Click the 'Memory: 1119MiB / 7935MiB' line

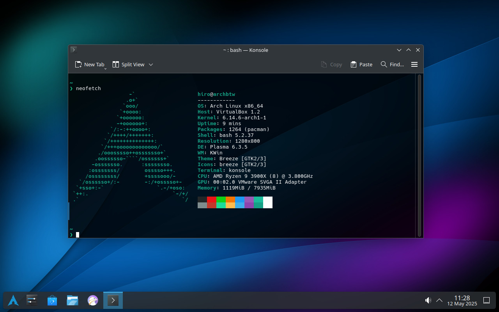pos(237,188)
